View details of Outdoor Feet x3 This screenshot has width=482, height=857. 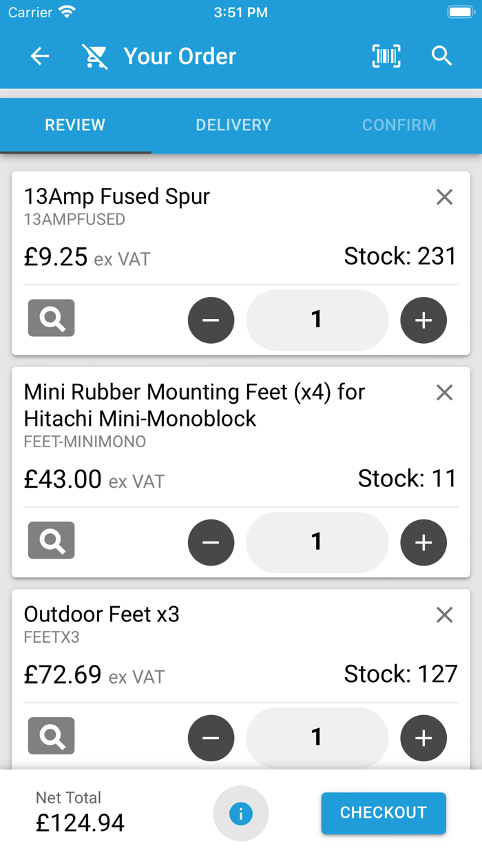point(52,736)
